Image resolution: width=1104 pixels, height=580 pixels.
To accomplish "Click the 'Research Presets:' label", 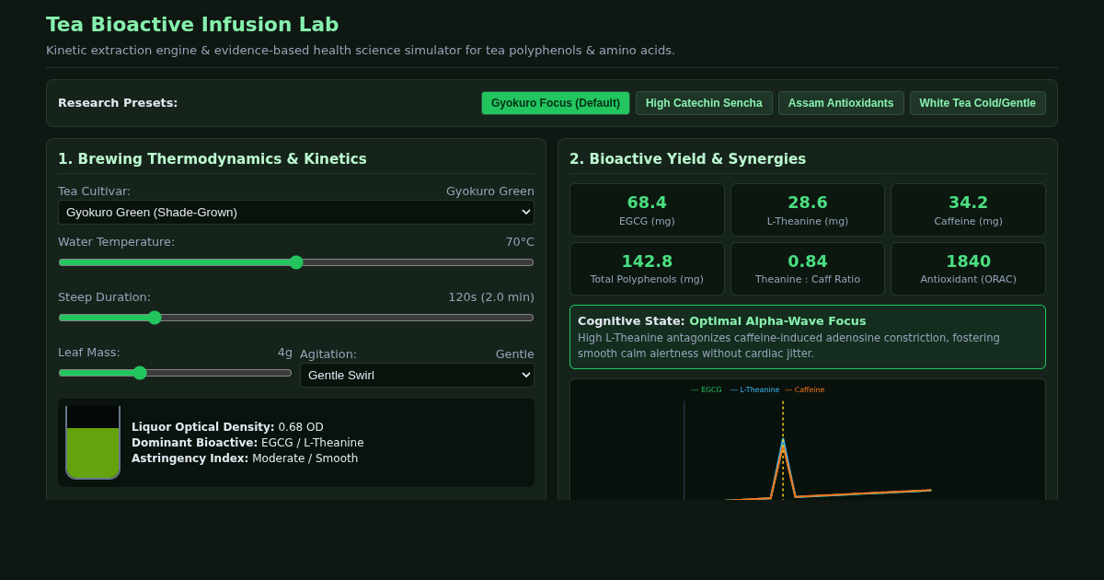I will pos(118,103).
